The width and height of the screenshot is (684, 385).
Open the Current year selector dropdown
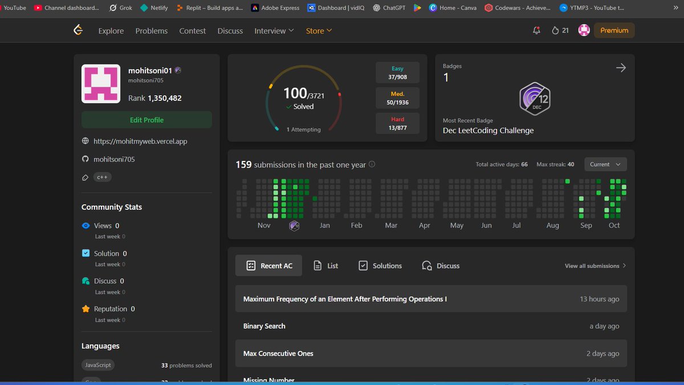coord(605,164)
